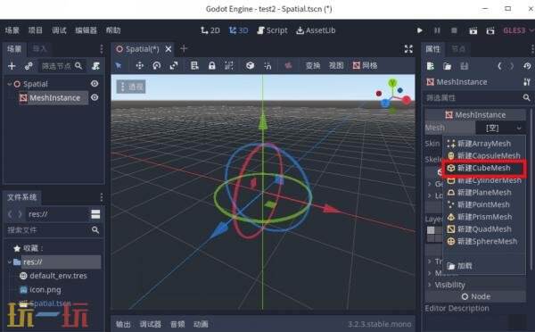Open the viewport perspective menu button
Image resolution: width=535 pixels, height=332 pixels.
(x=131, y=87)
